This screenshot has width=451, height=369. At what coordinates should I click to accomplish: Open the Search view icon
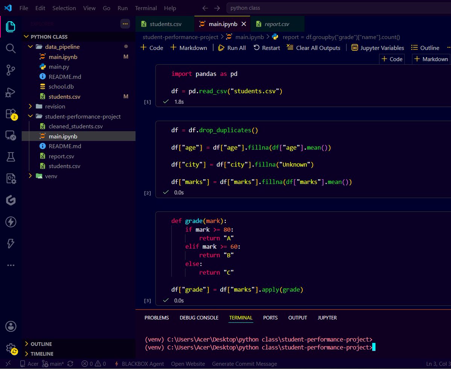[11, 48]
